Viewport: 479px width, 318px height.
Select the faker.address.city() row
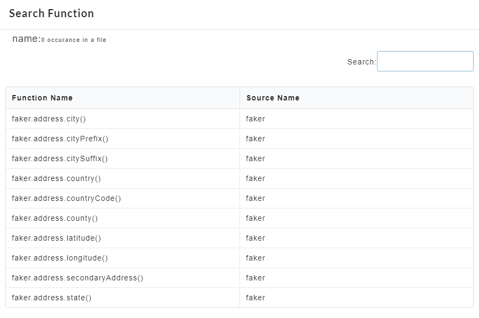pos(49,119)
